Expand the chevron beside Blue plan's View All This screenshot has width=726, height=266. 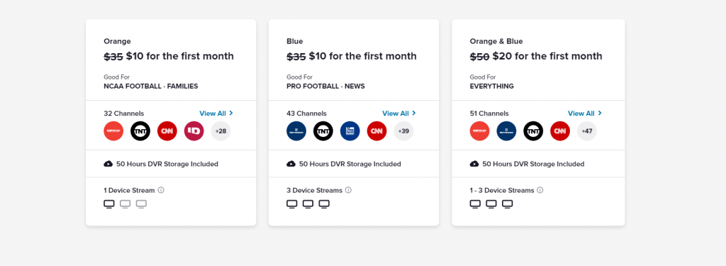tap(414, 113)
